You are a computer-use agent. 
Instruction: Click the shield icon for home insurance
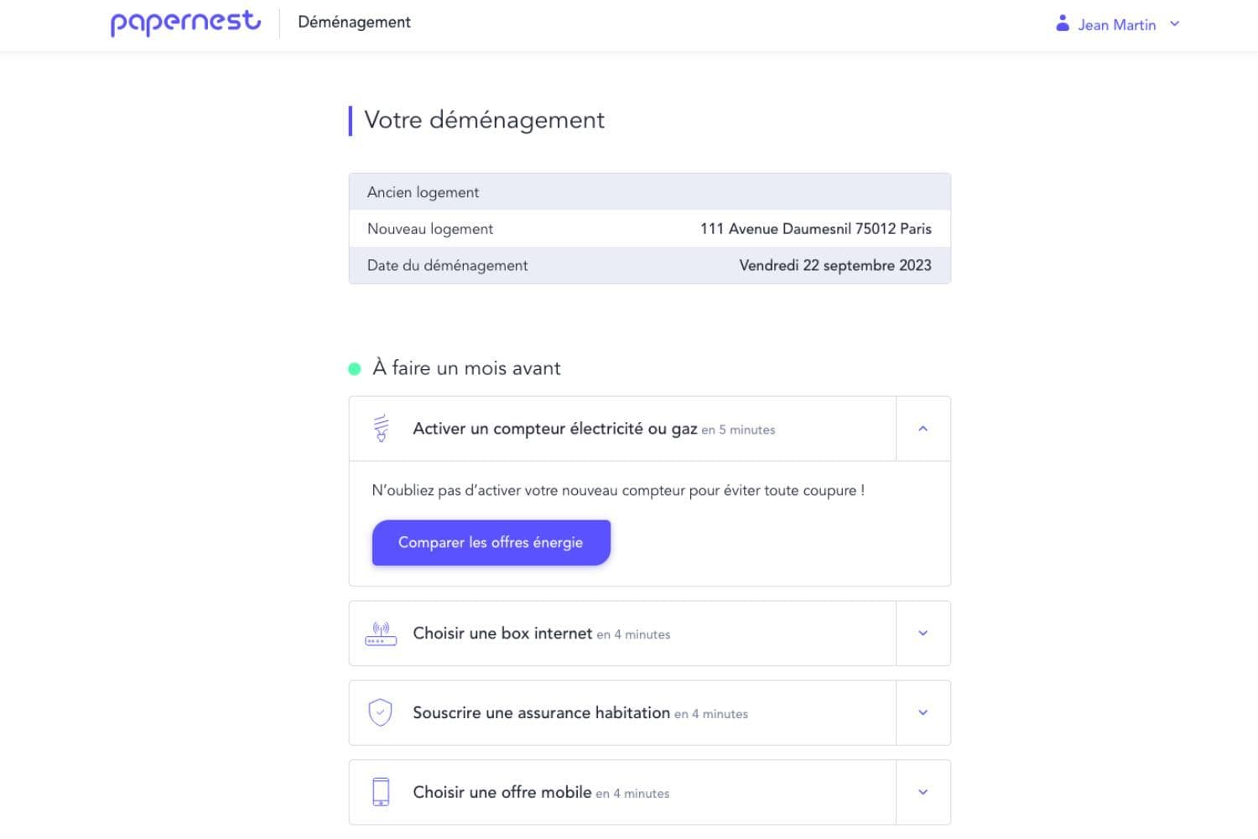coord(382,712)
